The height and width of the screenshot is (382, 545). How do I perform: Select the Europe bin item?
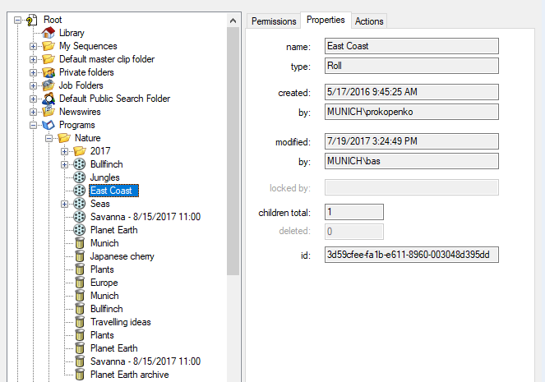104,283
